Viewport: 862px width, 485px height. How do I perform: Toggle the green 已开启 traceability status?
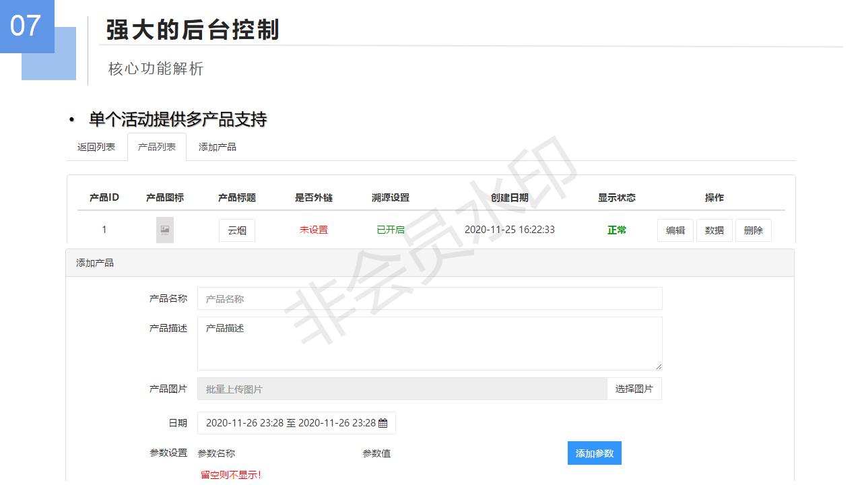[391, 230]
